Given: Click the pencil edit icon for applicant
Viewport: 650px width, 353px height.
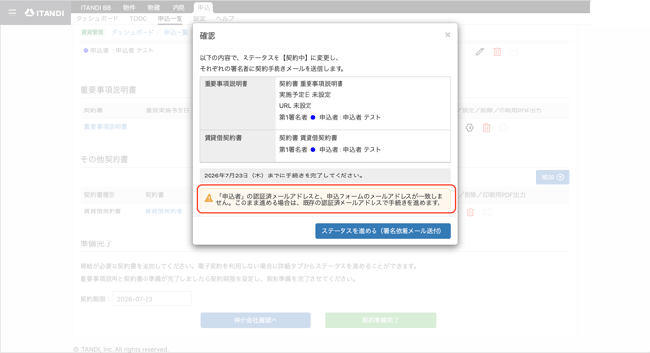Looking at the screenshot, I should coord(480,51).
